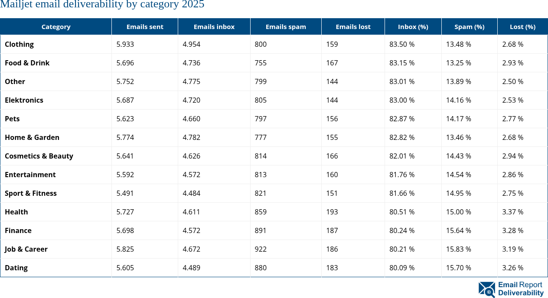Click the chart title 'Mailjet email deliverability by category 2025'
The height and width of the screenshot is (298, 548).
coord(102,5)
